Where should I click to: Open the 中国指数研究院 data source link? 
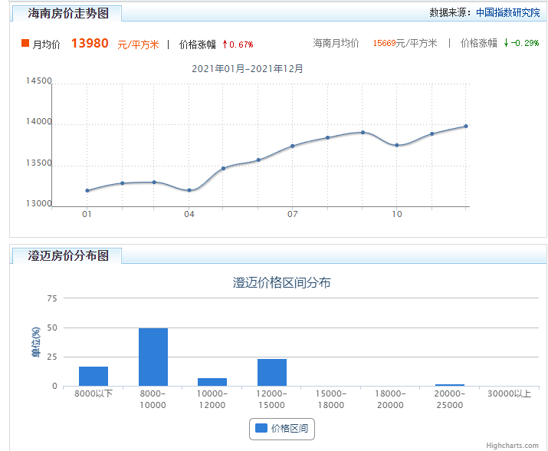click(508, 12)
